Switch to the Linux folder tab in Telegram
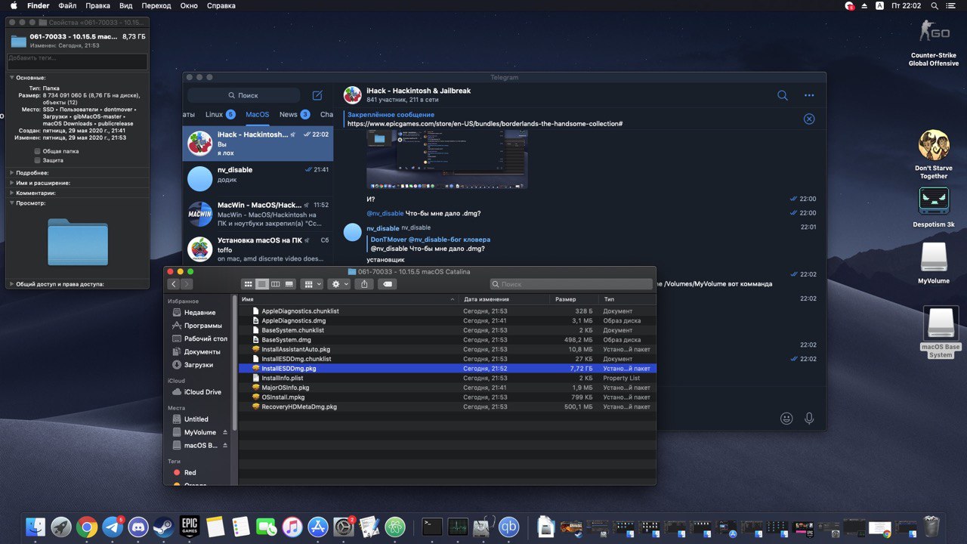The width and height of the screenshot is (967, 544). click(220, 114)
